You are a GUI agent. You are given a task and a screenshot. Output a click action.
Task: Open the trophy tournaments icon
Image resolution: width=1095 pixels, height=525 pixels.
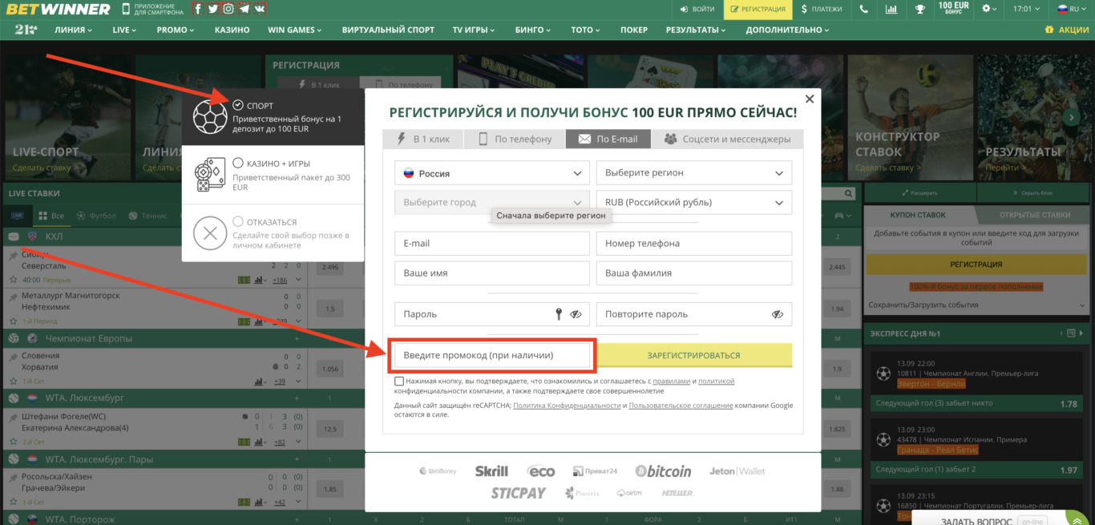(919, 10)
